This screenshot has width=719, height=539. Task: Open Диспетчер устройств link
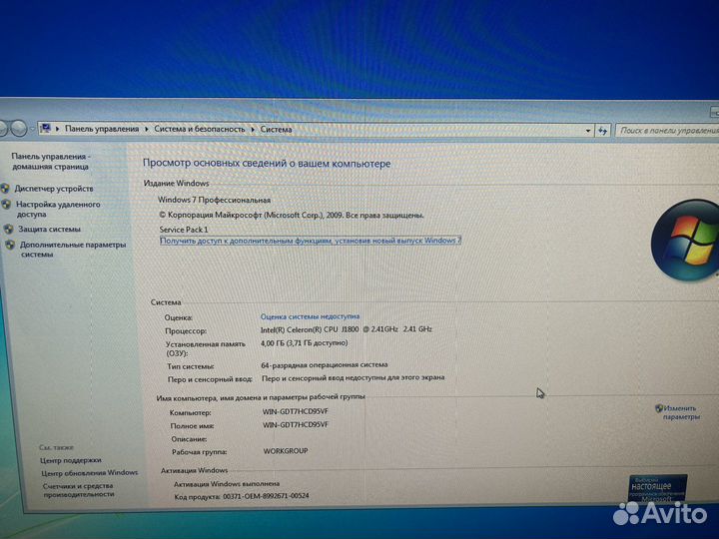(54, 189)
